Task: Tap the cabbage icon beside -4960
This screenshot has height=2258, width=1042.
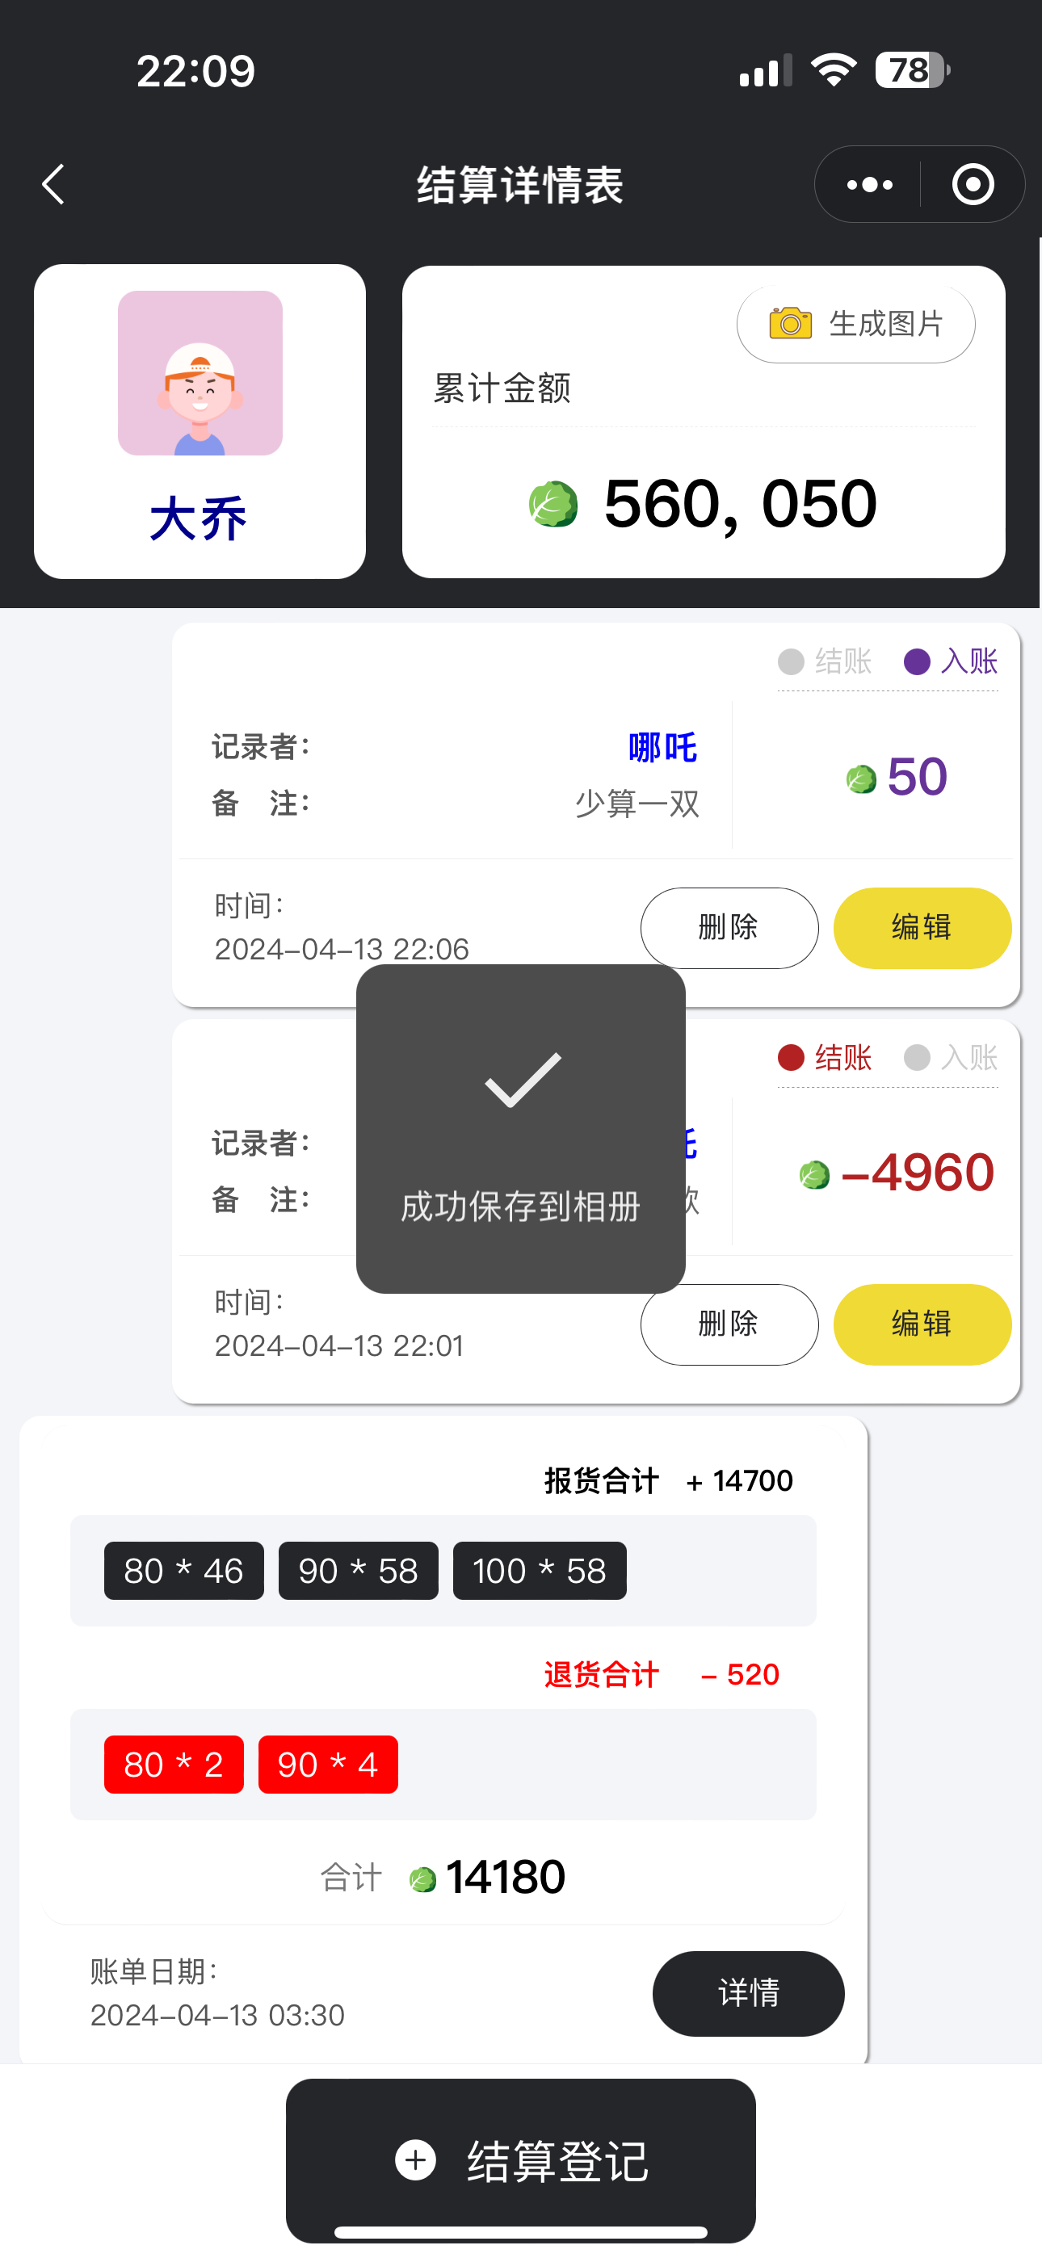Action: pos(814,1174)
